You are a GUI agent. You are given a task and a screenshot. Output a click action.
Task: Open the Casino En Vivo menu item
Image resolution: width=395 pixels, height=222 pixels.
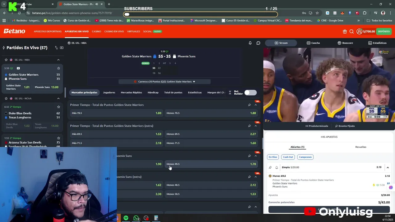point(114,31)
